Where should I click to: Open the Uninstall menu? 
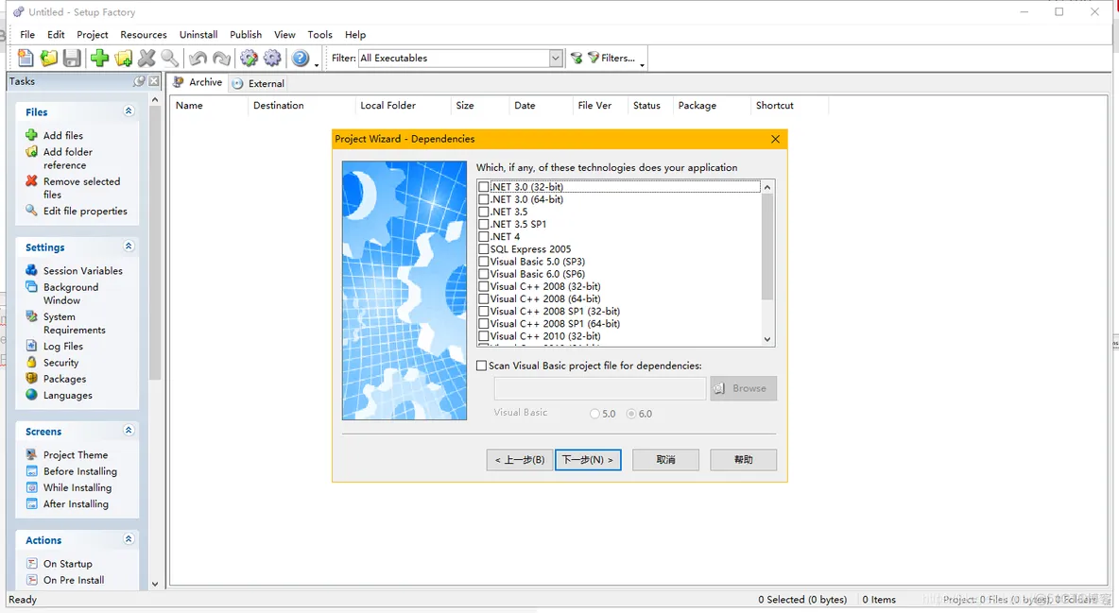[x=198, y=34]
